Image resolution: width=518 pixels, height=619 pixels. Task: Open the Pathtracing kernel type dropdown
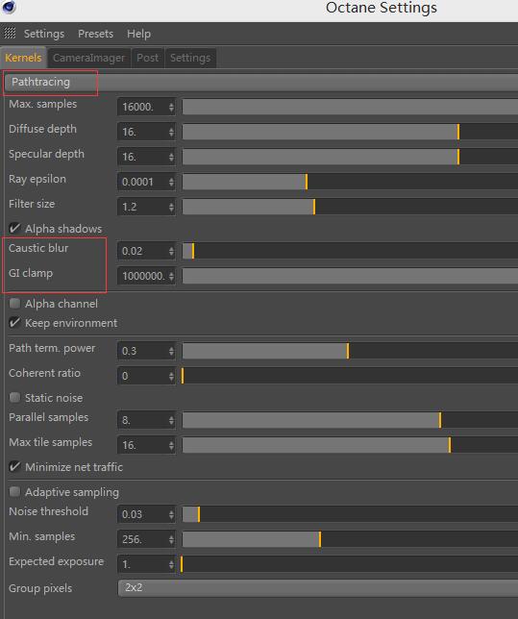[x=261, y=82]
